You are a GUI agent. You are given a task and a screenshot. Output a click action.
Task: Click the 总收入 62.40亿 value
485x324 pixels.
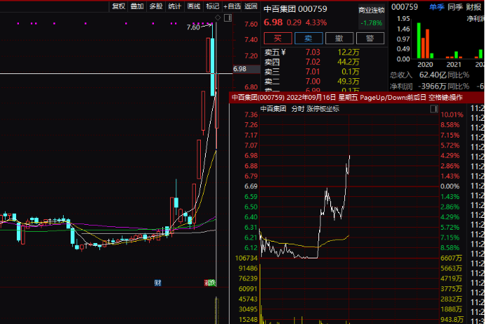point(433,75)
